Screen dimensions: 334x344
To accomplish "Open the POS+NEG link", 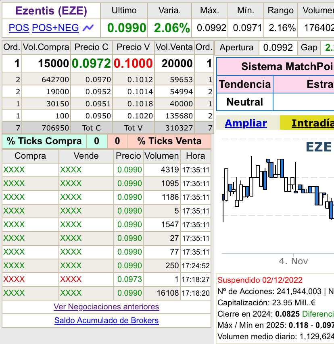I will (55, 28).
